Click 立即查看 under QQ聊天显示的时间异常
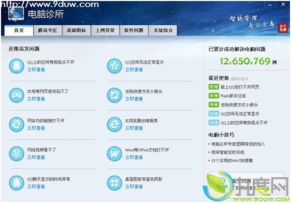Viewport: 291px width, 203px height. pyautogui.click(x=36, y=186)
